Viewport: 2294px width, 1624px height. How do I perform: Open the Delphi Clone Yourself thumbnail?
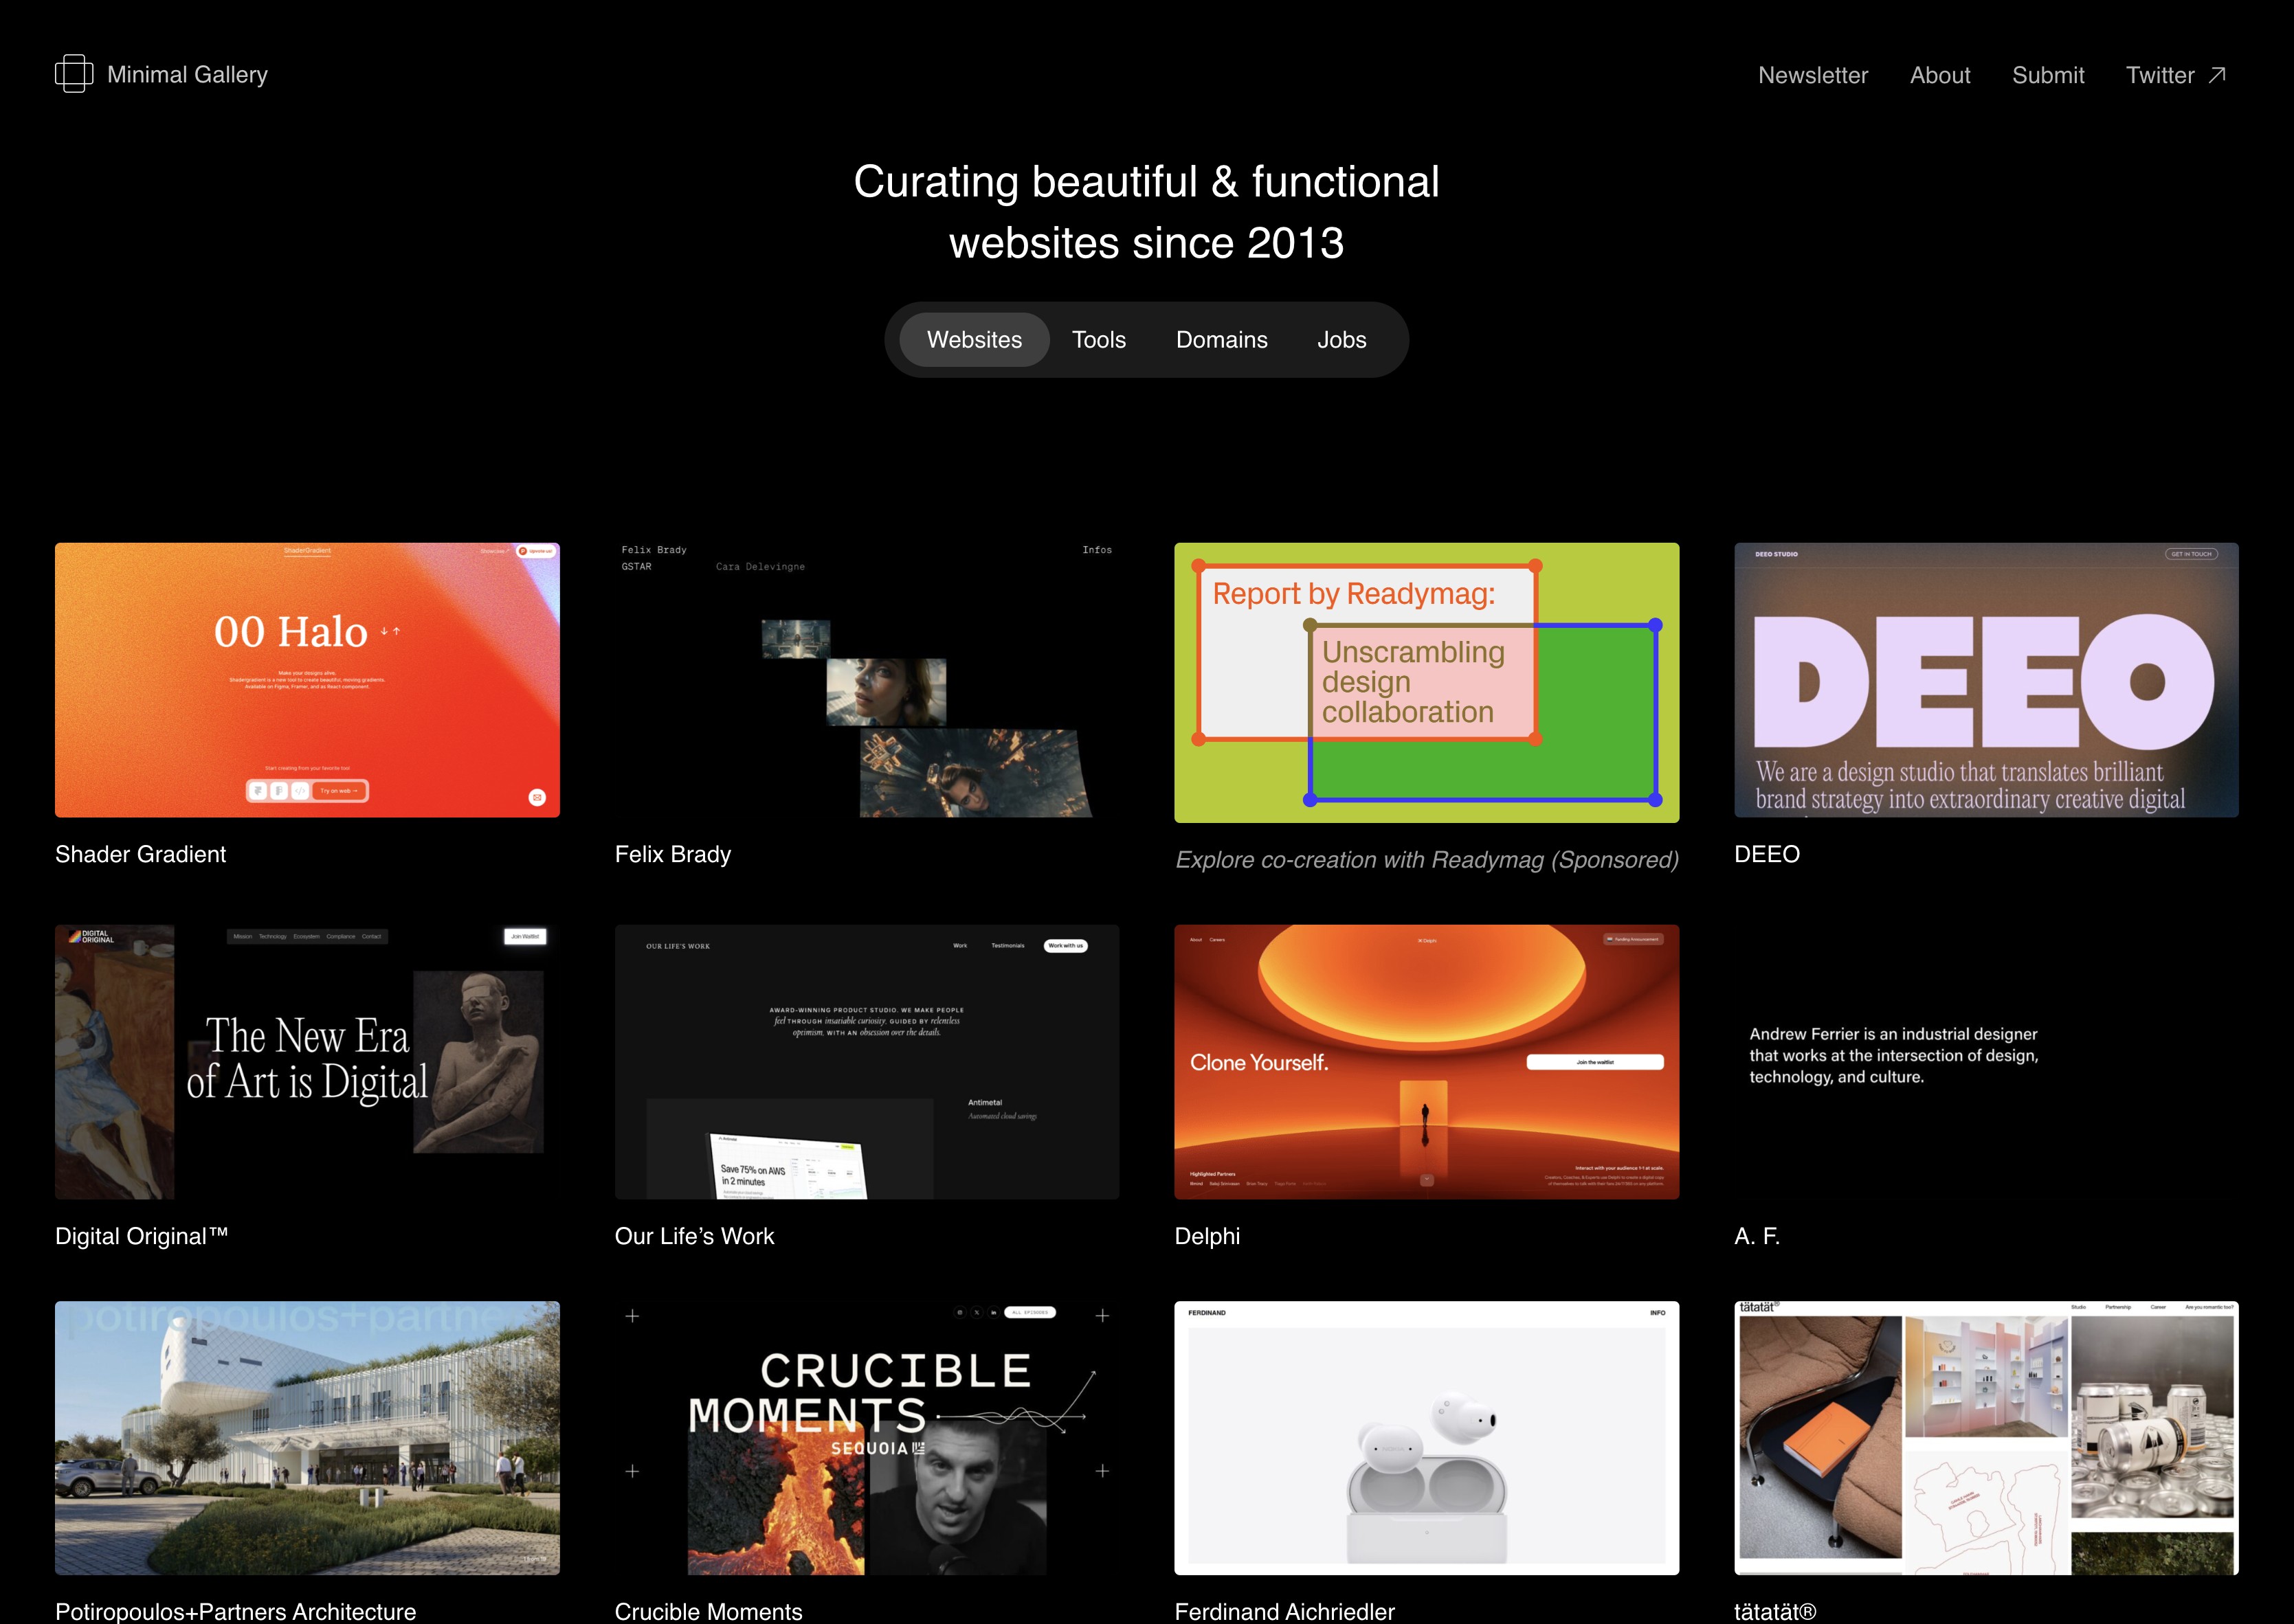(1425, 1061)
